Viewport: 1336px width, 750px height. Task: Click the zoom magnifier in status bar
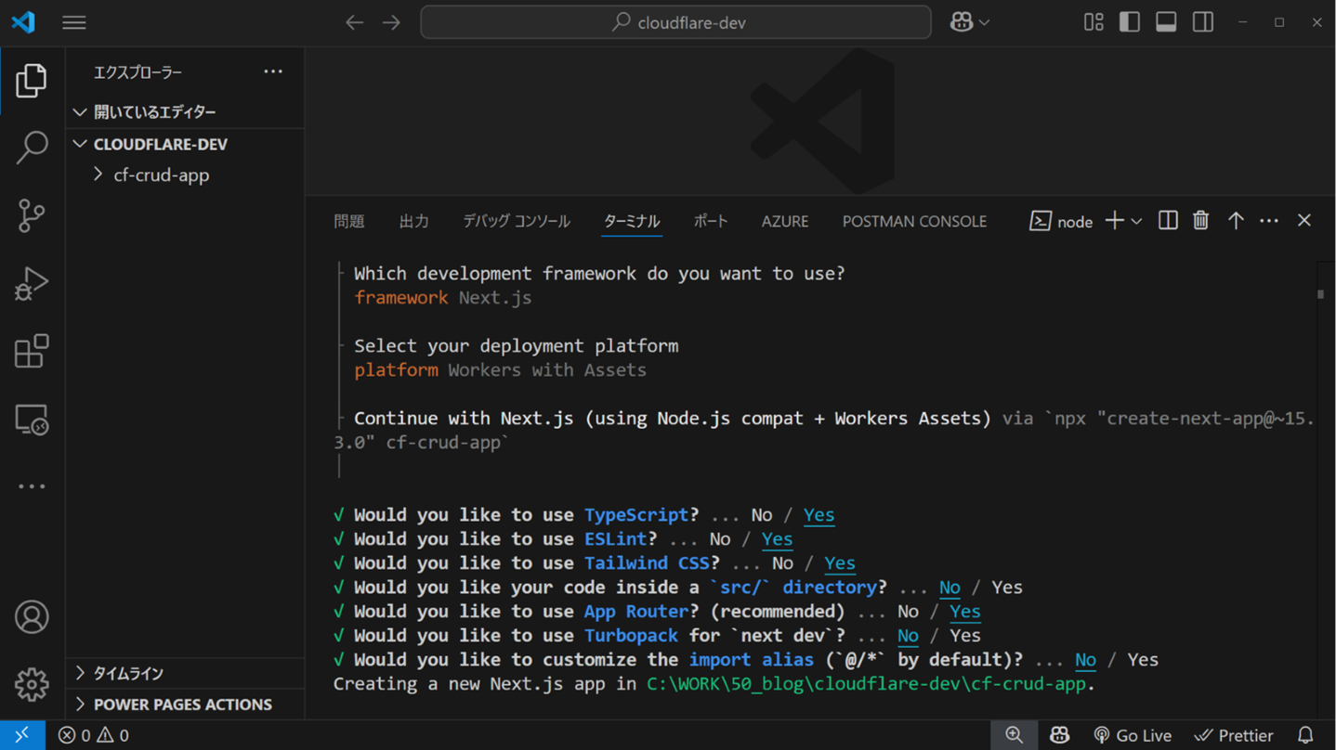pos(1014,735)
